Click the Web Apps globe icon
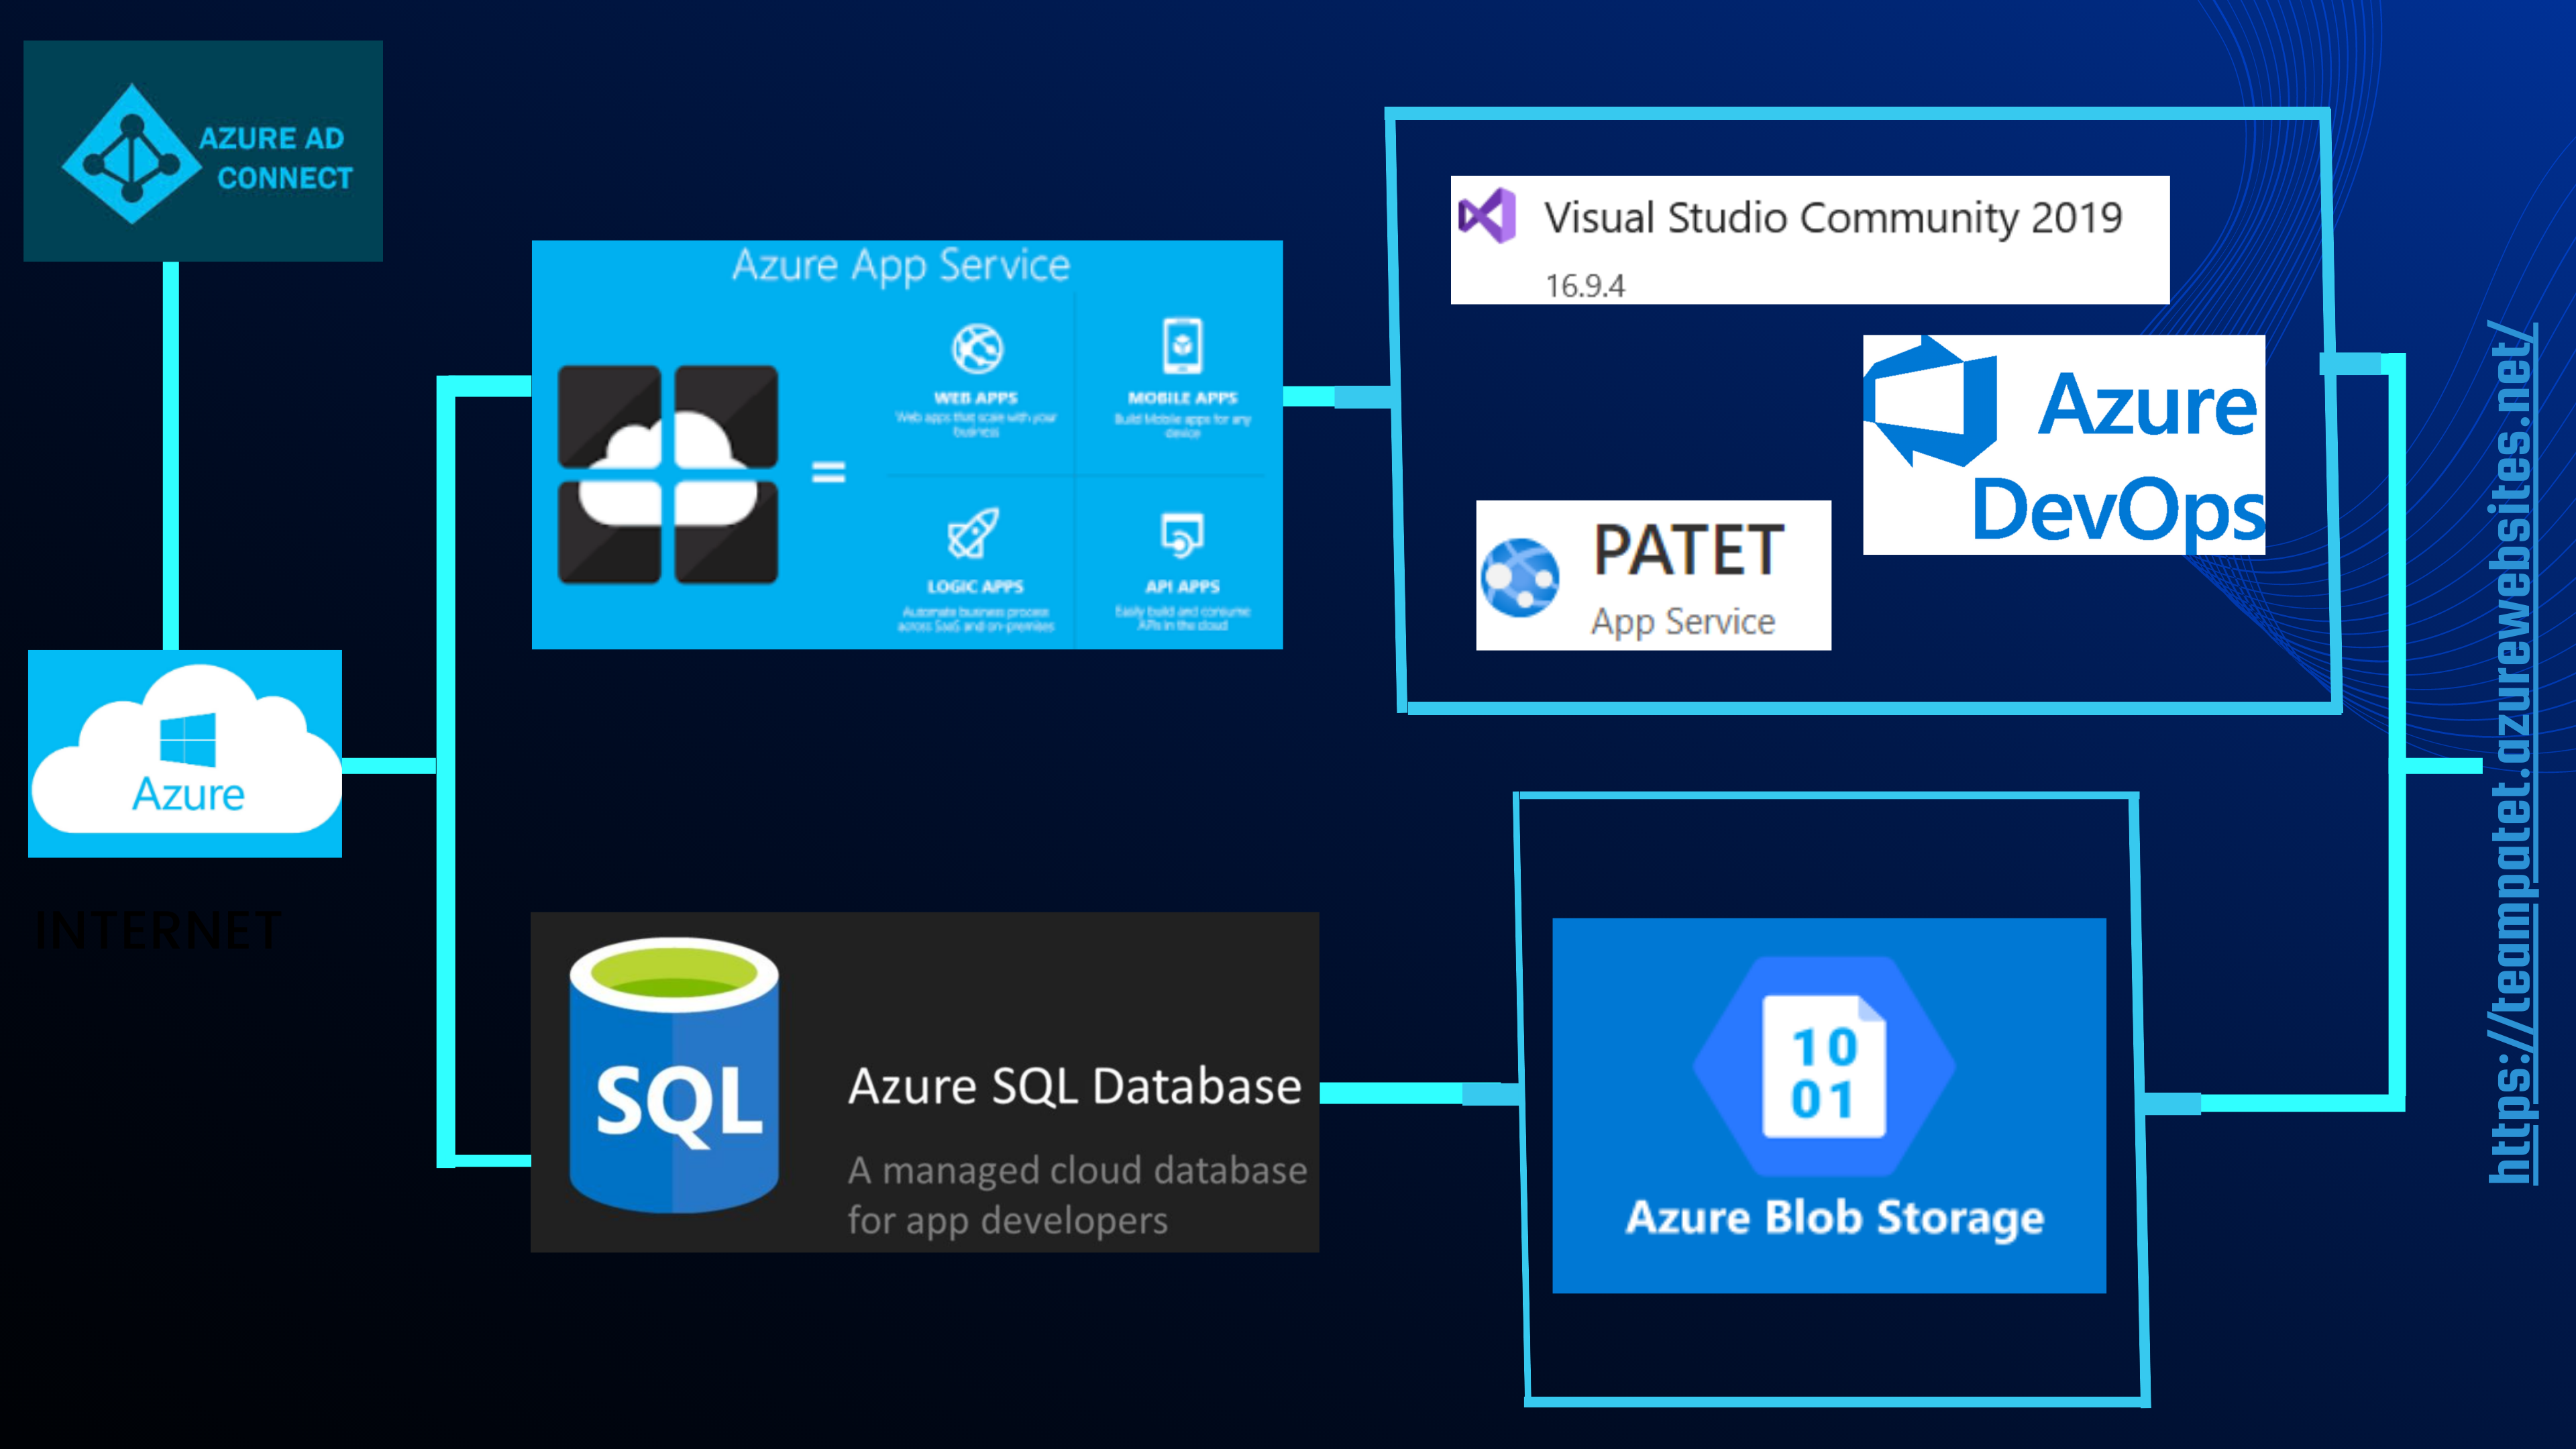Image resolution: width=2576 pixels, height=1449 pixels. click(976, 348)
